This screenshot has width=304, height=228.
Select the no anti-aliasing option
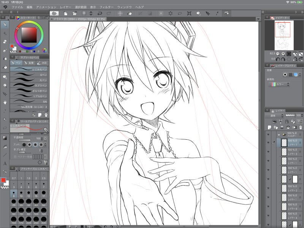[x=24, y=145]
